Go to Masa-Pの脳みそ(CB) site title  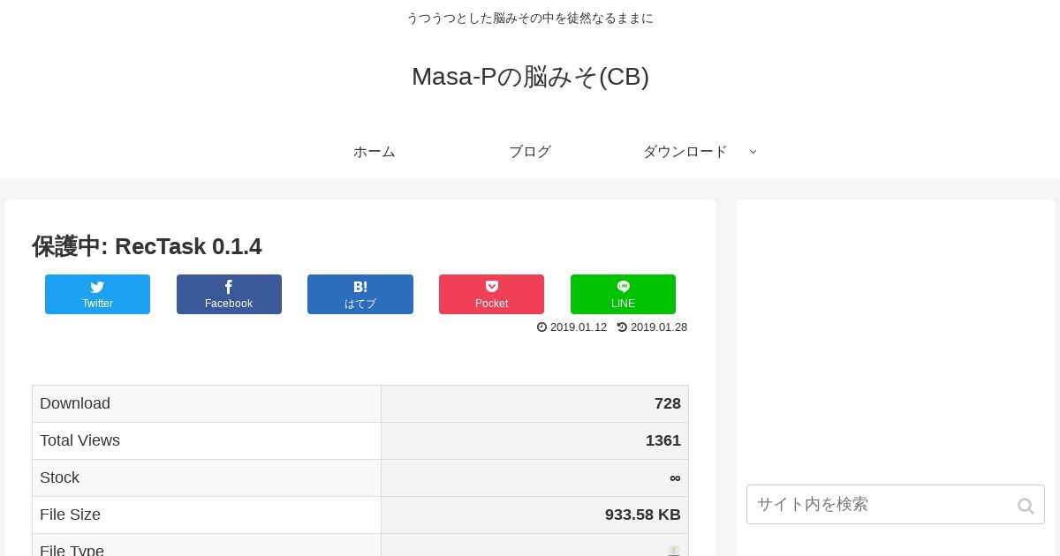[x=530, y=77]
